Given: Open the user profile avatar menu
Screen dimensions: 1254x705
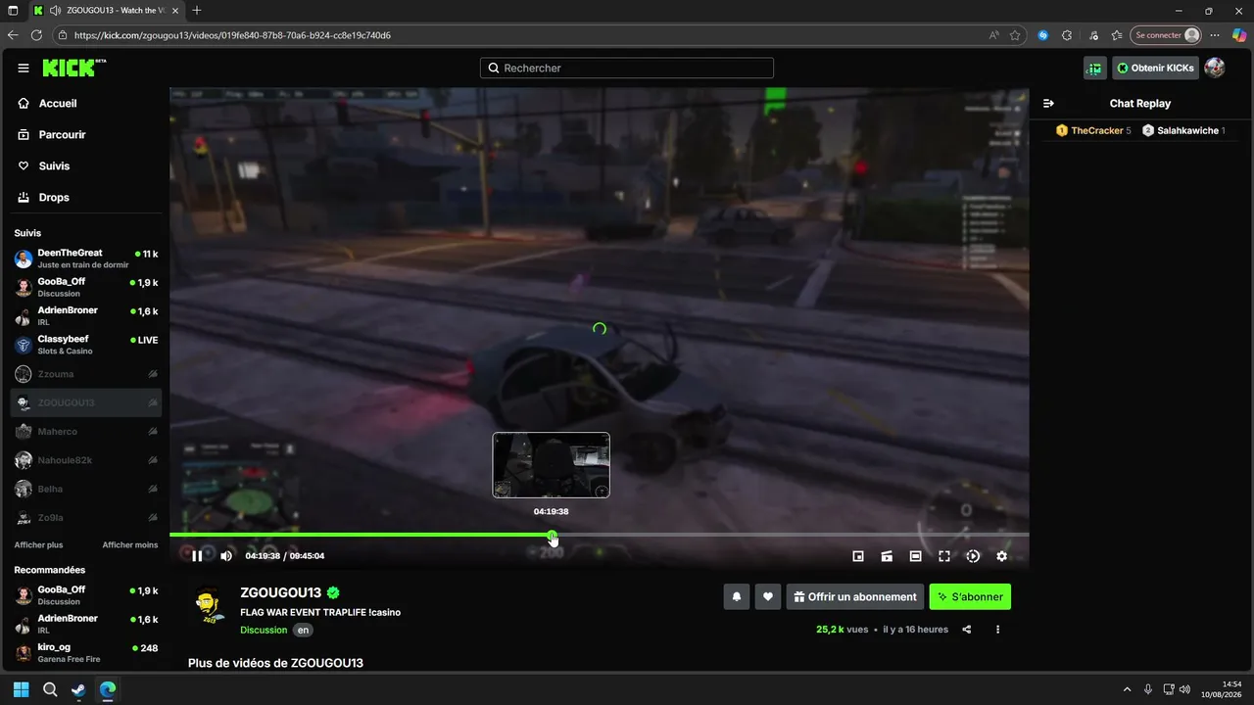Looking at the screenshot, I should click(x=1215, y=68).
